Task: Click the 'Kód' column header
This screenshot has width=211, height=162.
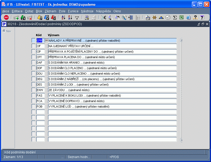Action: (x=39, y=35)
